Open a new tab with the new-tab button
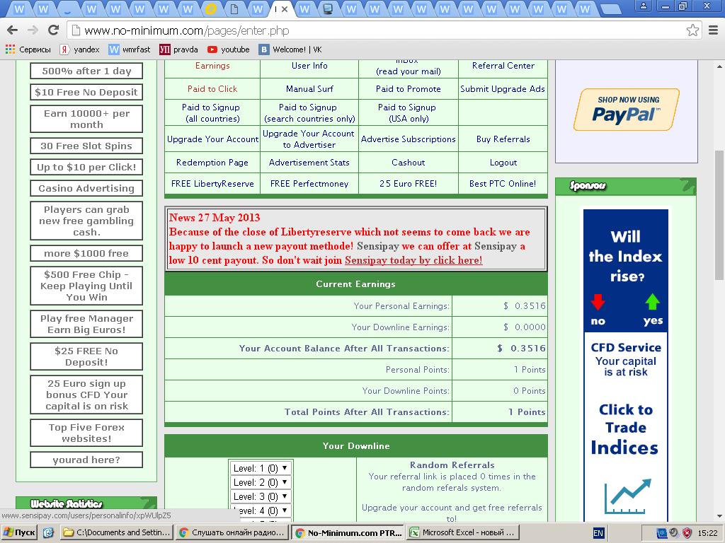Viewport: 725px width, 543px height. tap(610, 8)
